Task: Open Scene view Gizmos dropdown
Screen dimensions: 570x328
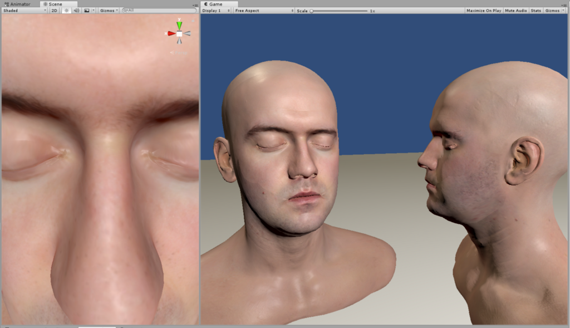Action: pyautogui.click(x=109, y=11)
